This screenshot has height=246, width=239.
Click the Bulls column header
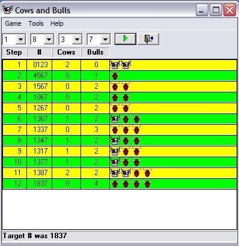[x=95, y=52]
